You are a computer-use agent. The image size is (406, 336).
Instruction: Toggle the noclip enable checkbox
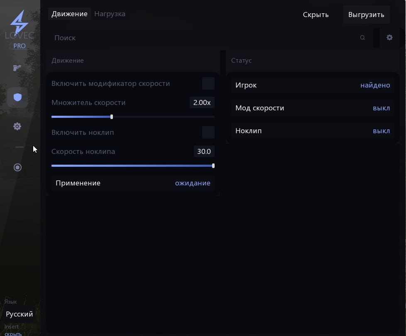tap(208, 132)
